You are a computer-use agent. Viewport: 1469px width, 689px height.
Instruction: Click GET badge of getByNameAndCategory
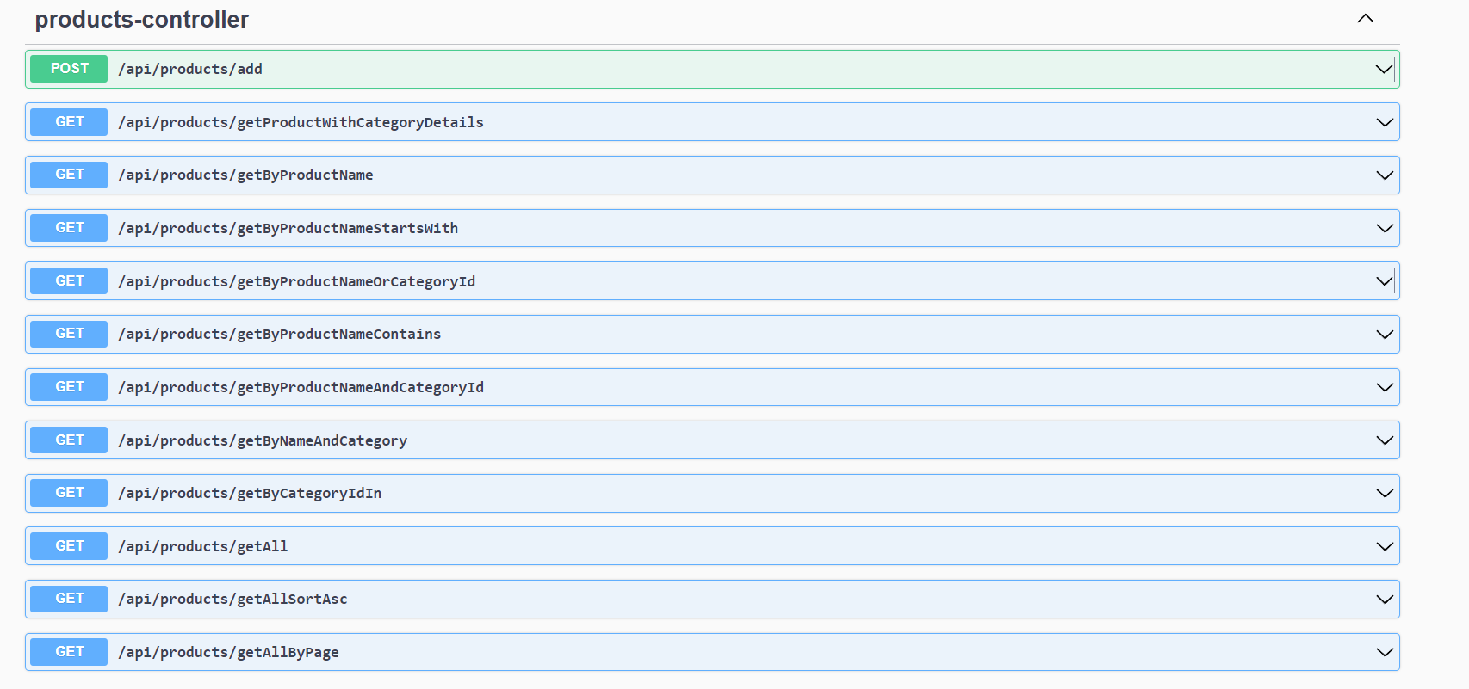69,440
